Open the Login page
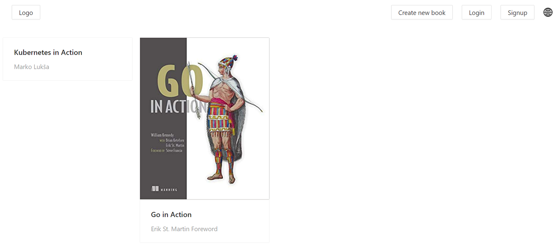Image resolution: width=557 pixels, height=247 pixels. click(x=476, y=12)
